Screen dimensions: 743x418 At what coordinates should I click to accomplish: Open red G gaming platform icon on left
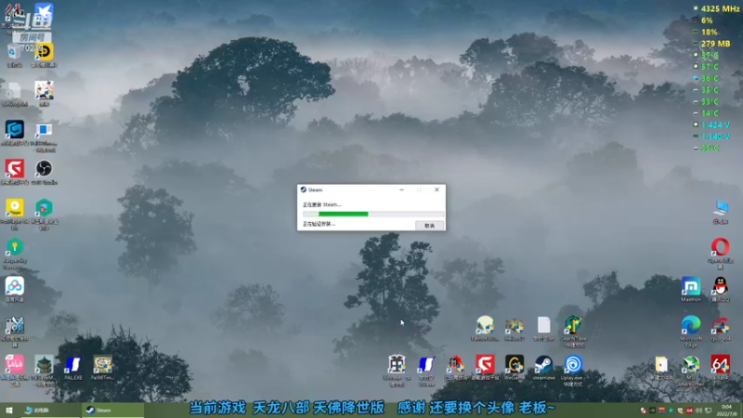coord(15,172)
